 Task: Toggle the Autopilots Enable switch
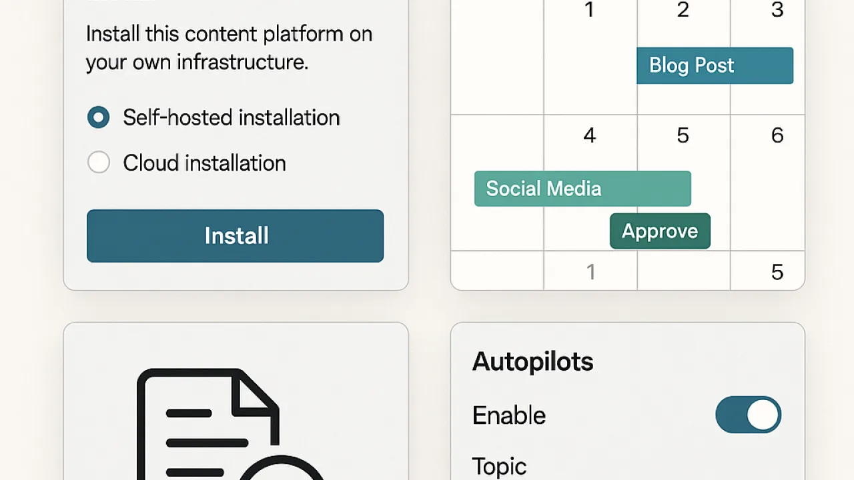click(748, 415)
